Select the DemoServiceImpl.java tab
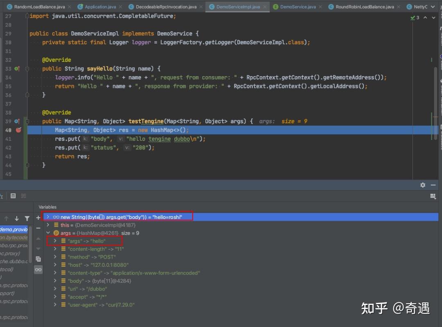The width and height of the screenshot is (442, 327). [238, 7]
